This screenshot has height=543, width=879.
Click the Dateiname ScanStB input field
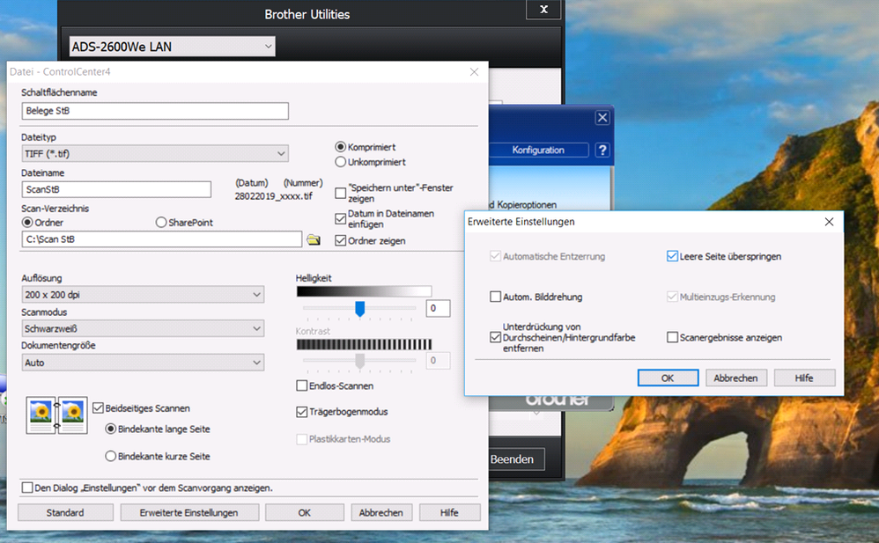point(116,189)
